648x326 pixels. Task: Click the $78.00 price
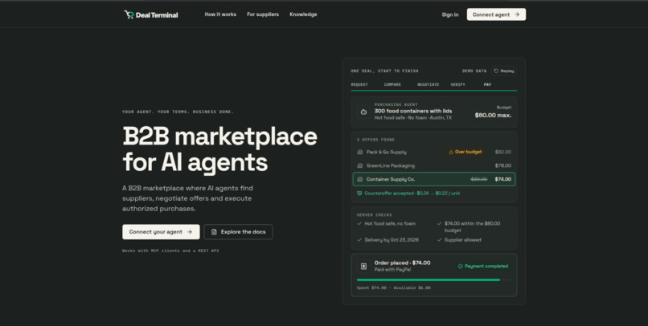coord(503,165)
